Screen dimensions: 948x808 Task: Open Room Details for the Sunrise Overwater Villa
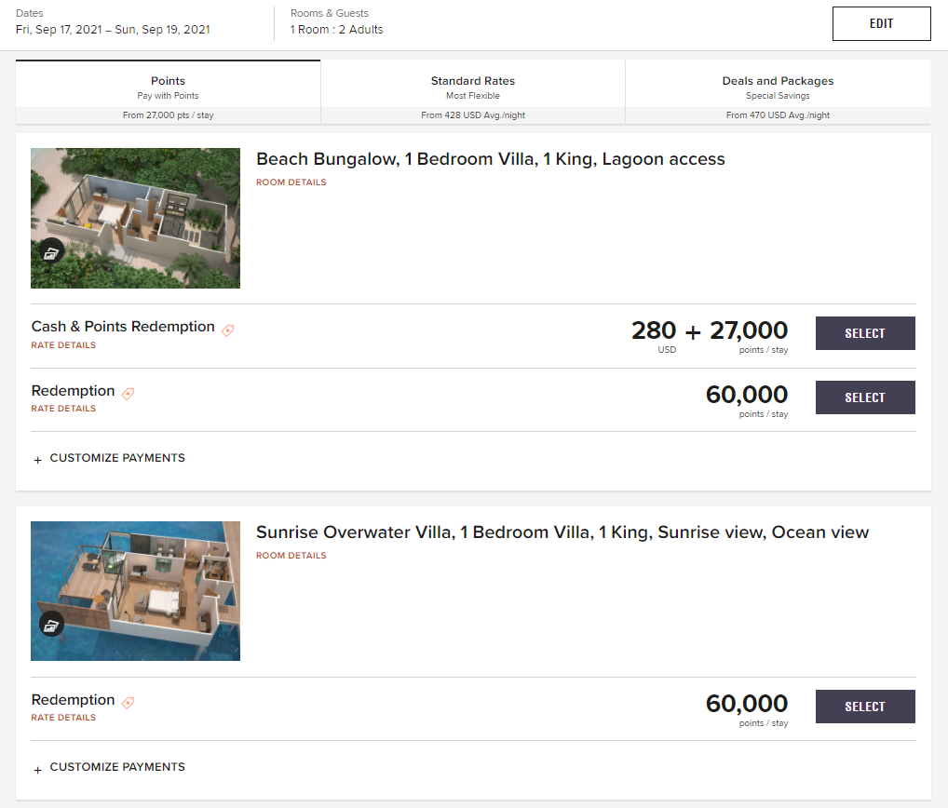click(291, 555)
